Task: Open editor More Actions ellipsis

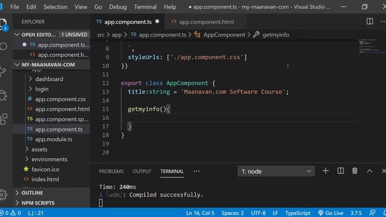Action: pyautogui.click(x=383, y=22)
